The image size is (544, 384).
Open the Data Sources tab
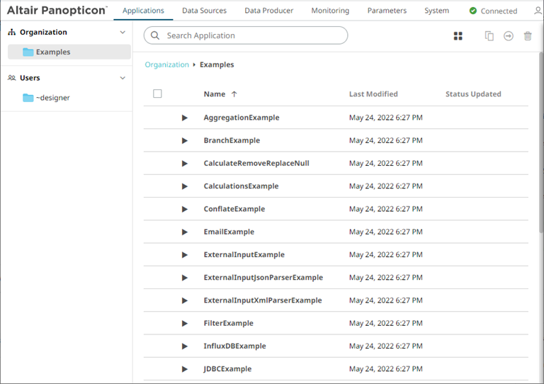(204, 11)
